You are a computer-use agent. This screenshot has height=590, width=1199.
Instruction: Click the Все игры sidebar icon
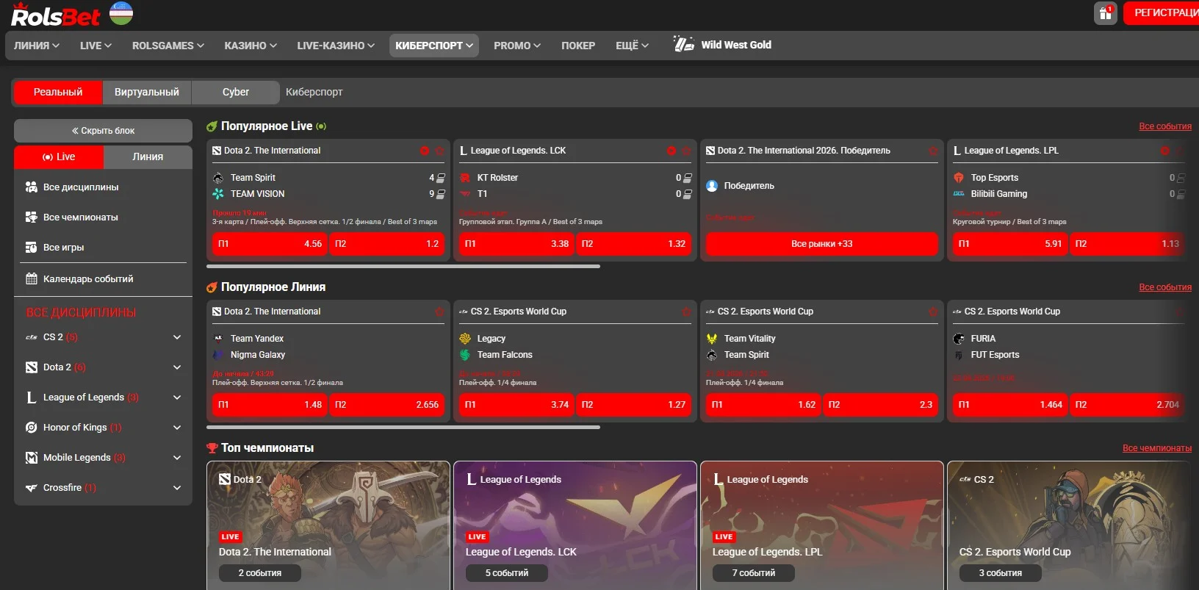coord(31,248)
